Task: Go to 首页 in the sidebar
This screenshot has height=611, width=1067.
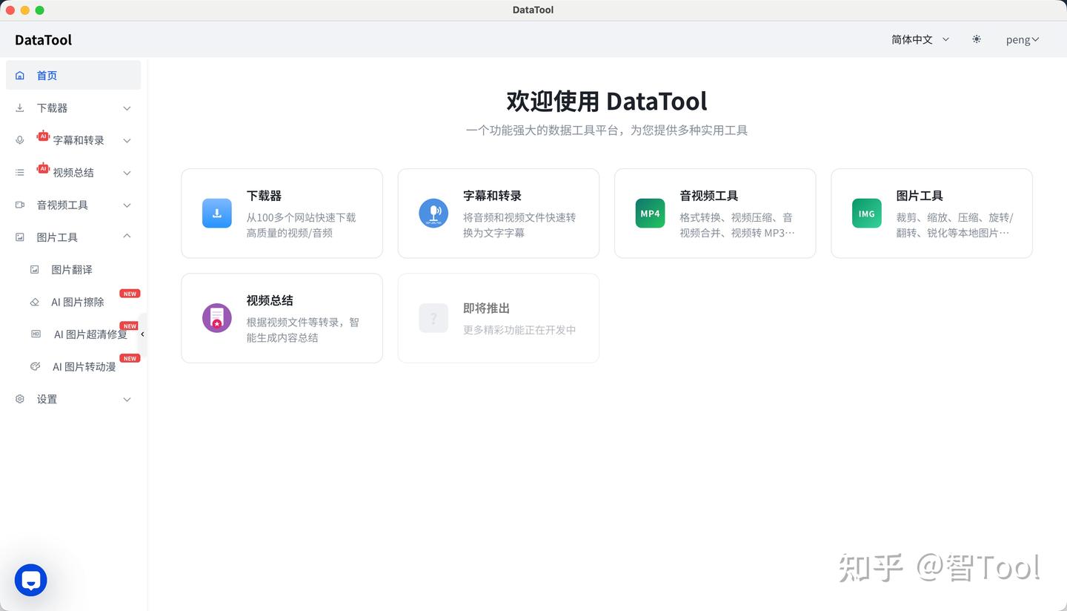Action: click(73, 75)
